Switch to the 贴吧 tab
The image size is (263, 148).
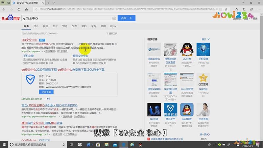click(x=84, y=26)
